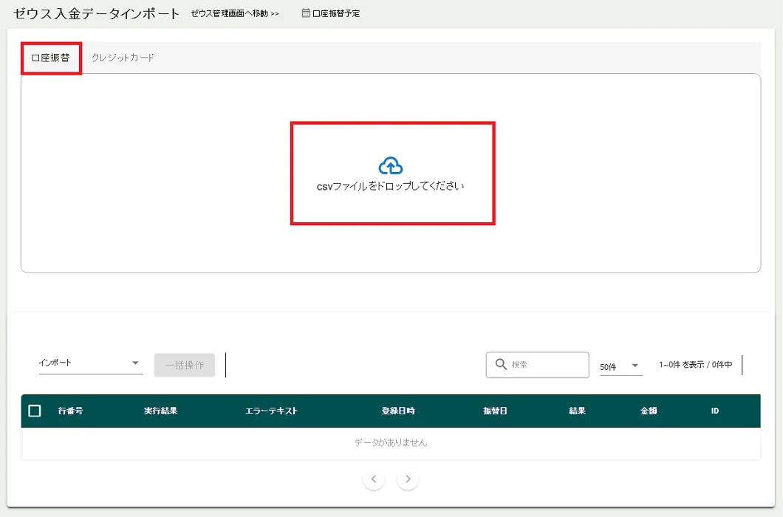Click the データがありません message
Screen dimensions: 783x517
point(391,442)
